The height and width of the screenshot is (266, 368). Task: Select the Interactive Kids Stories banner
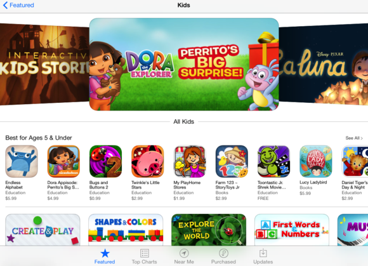(x=44, y=64)
